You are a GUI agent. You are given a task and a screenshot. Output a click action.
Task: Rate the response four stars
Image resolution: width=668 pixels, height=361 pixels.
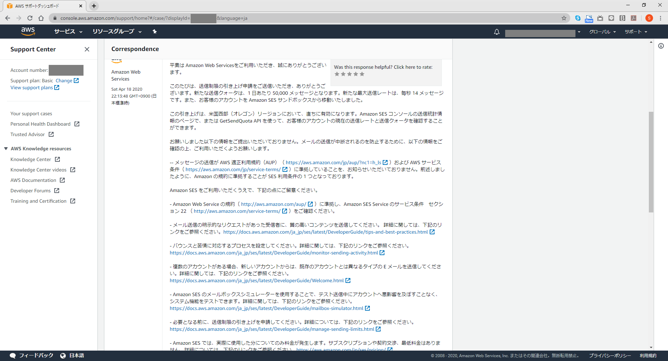[356, 74]
